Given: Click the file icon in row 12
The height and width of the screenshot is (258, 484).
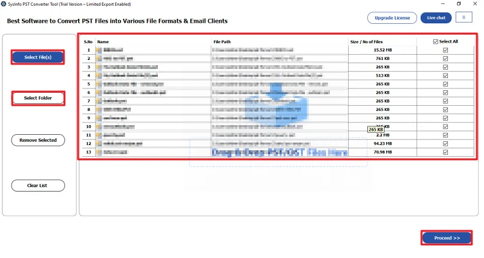Looking at the screenshot, I should pyautogui.click(x=99, y=144).
